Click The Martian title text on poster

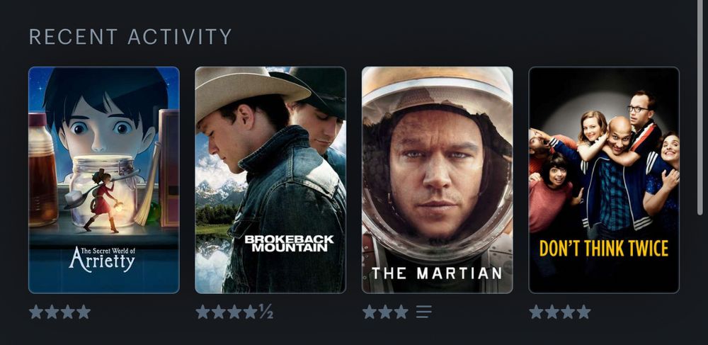pyautogui.click(x=437, y=273)
